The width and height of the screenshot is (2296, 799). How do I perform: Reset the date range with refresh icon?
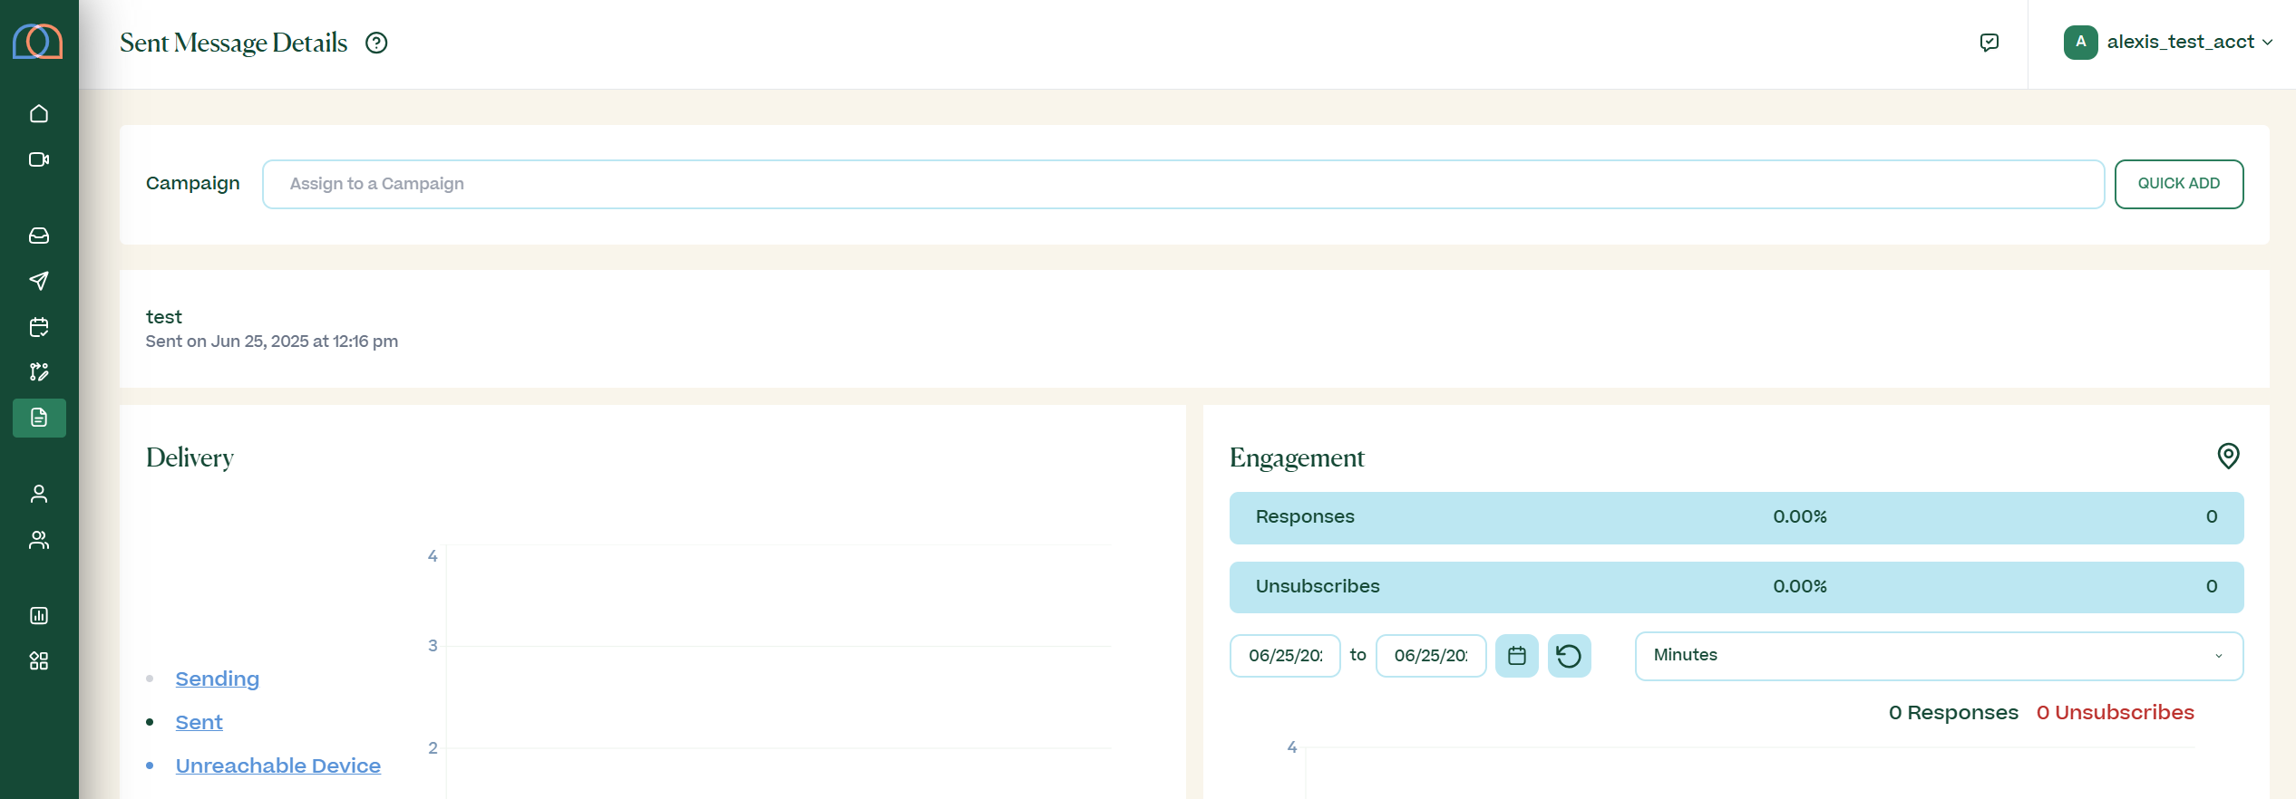1569,656
